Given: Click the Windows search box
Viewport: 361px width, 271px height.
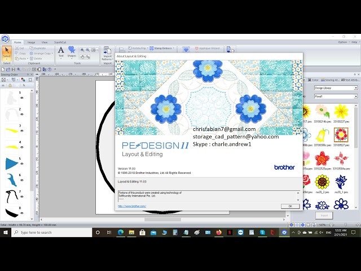Looking at the screenshot, I should pyautogui.click(x=51, y=232).
